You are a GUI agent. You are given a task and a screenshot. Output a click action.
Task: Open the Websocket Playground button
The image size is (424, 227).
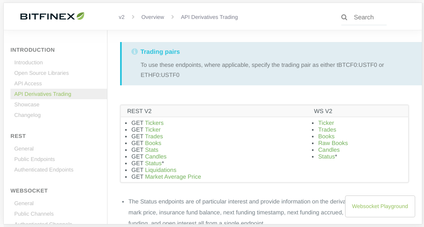click(380, 206)
